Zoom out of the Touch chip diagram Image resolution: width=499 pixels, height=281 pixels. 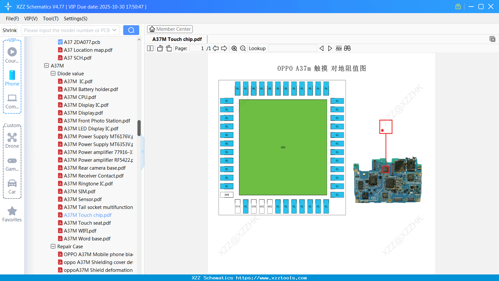(243, 48)
